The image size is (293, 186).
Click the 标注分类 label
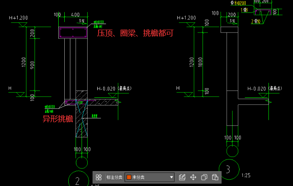pos(114,177)
